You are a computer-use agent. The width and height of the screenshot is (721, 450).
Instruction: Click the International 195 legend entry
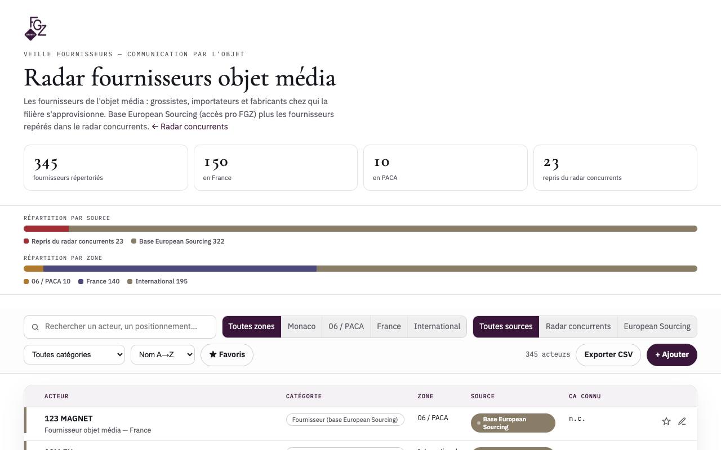(x=157, y=281)
